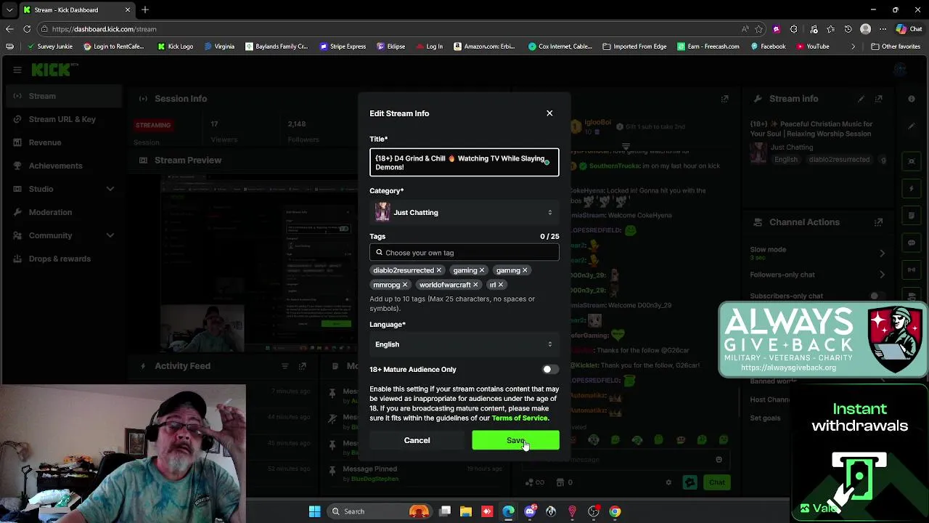Open the Language dropdown showing English
Image resolution: width=929 pixels, height=523 pixels.
[464, 344]
